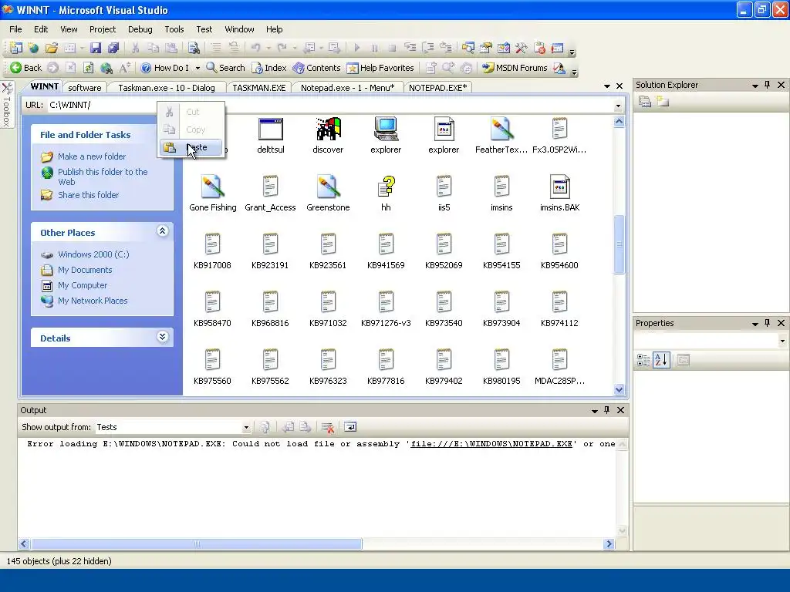Open Solution Explorer window position dropdown
The image size is (790, 592).
(x=755, y=86)
